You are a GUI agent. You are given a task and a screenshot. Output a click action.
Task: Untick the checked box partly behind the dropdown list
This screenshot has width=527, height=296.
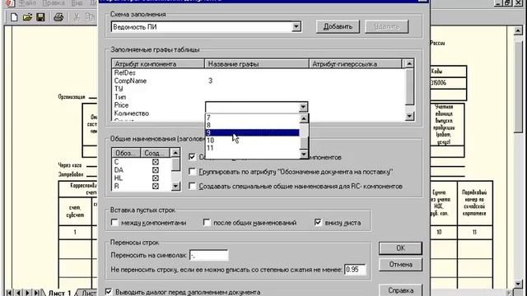point(192,157)
